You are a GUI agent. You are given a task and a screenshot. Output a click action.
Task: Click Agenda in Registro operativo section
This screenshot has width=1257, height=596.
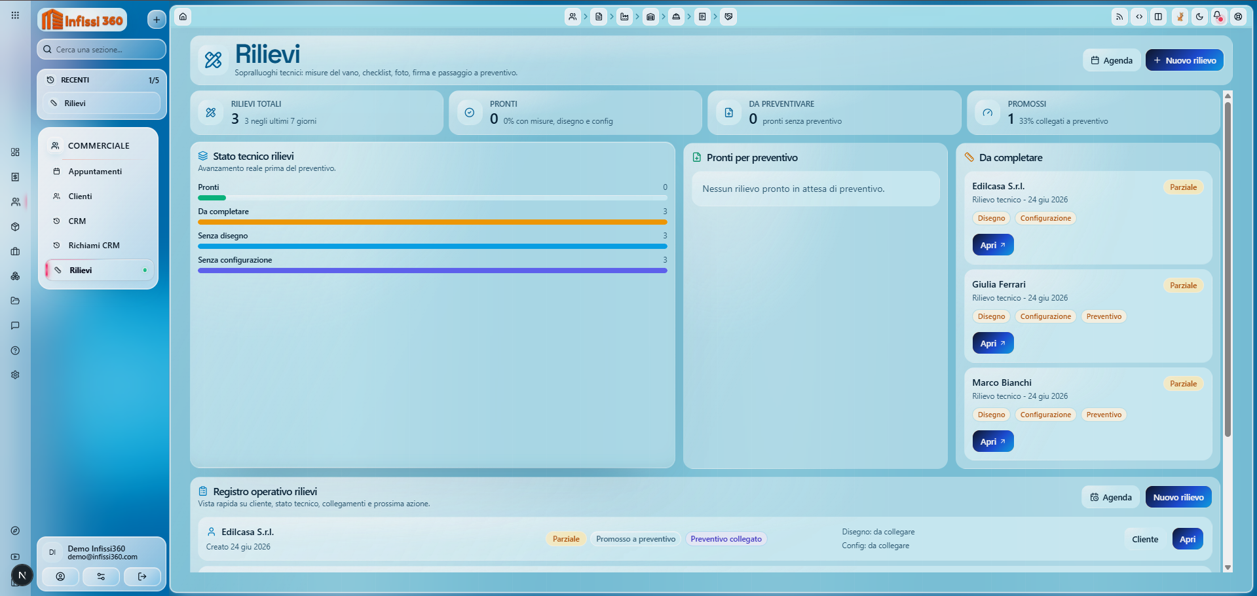1111,497
